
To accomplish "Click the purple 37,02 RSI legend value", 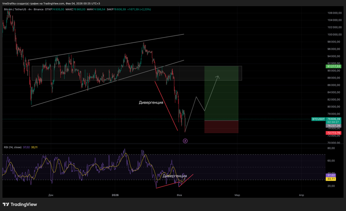I will [x=26, y=147].
